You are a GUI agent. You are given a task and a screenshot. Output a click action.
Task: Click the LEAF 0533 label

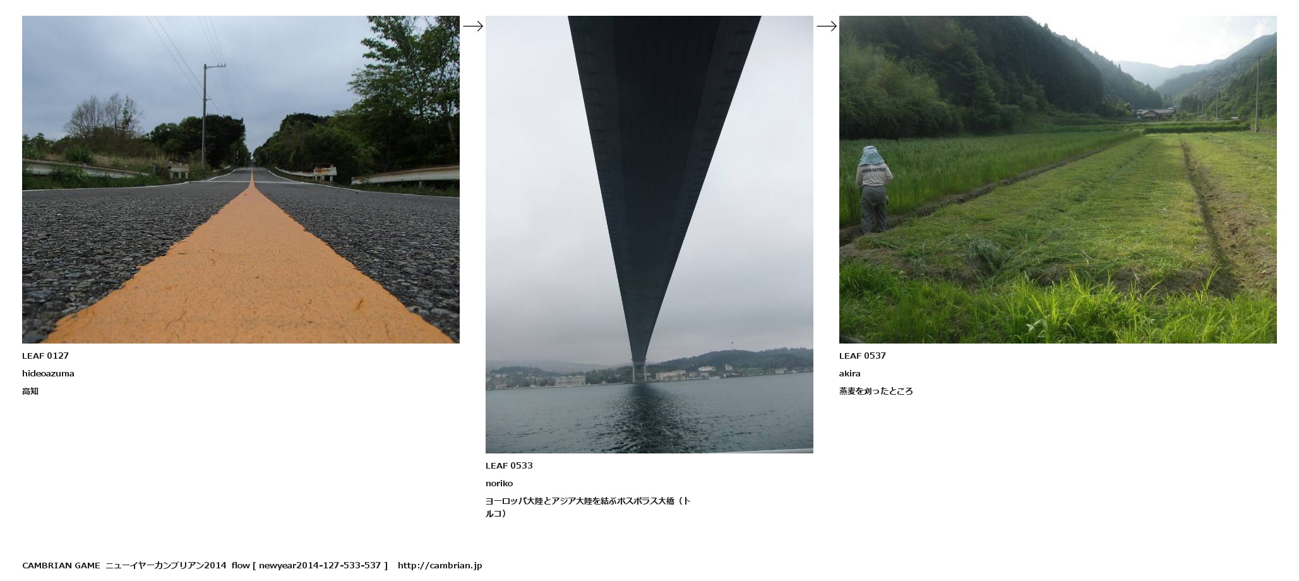pyautogui.click(x=509, y=465)
